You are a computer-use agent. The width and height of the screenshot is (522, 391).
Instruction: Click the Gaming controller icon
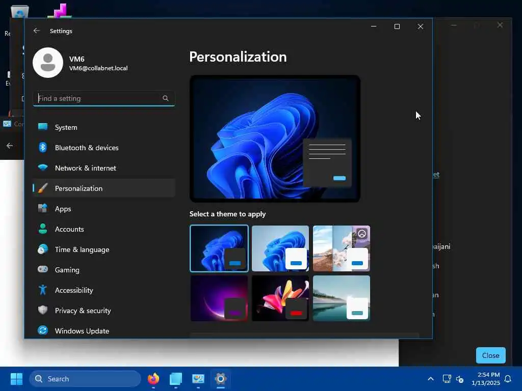tap(43, 269)
